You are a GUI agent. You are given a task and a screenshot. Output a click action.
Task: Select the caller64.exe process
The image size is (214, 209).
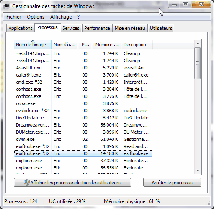(x=83, y=75)
